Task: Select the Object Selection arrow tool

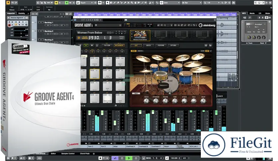Action: [x=107, y=3]
